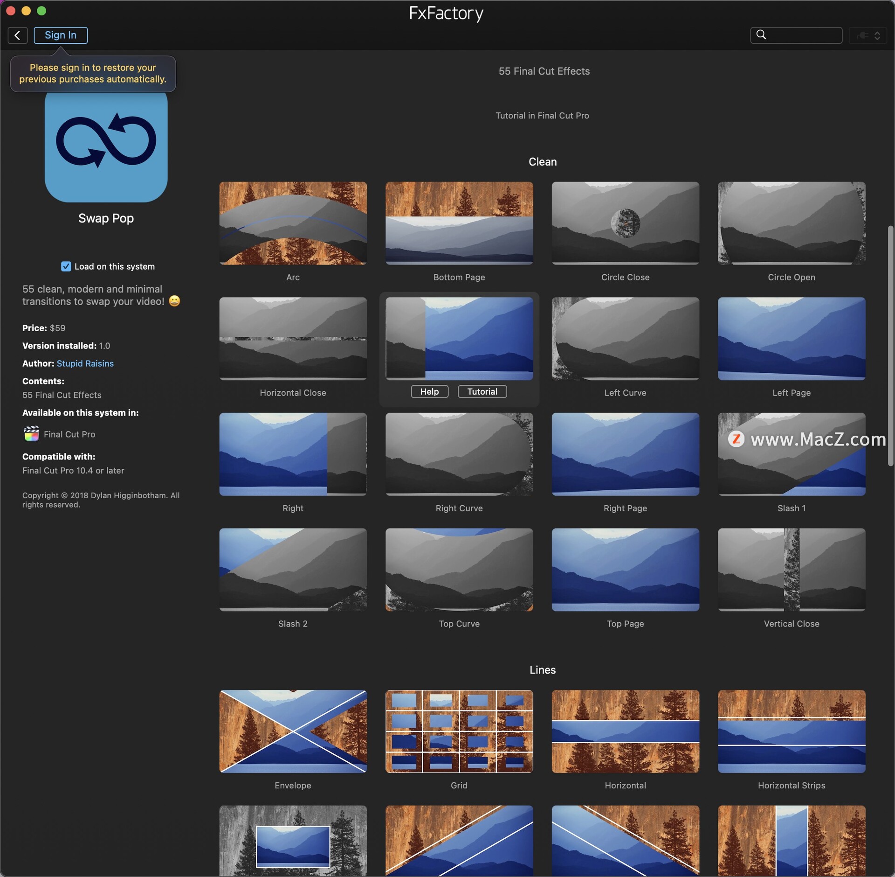Viewport: 895px width, 877px height.
Task: Click the Help button under preview
Action: [429, 391]
